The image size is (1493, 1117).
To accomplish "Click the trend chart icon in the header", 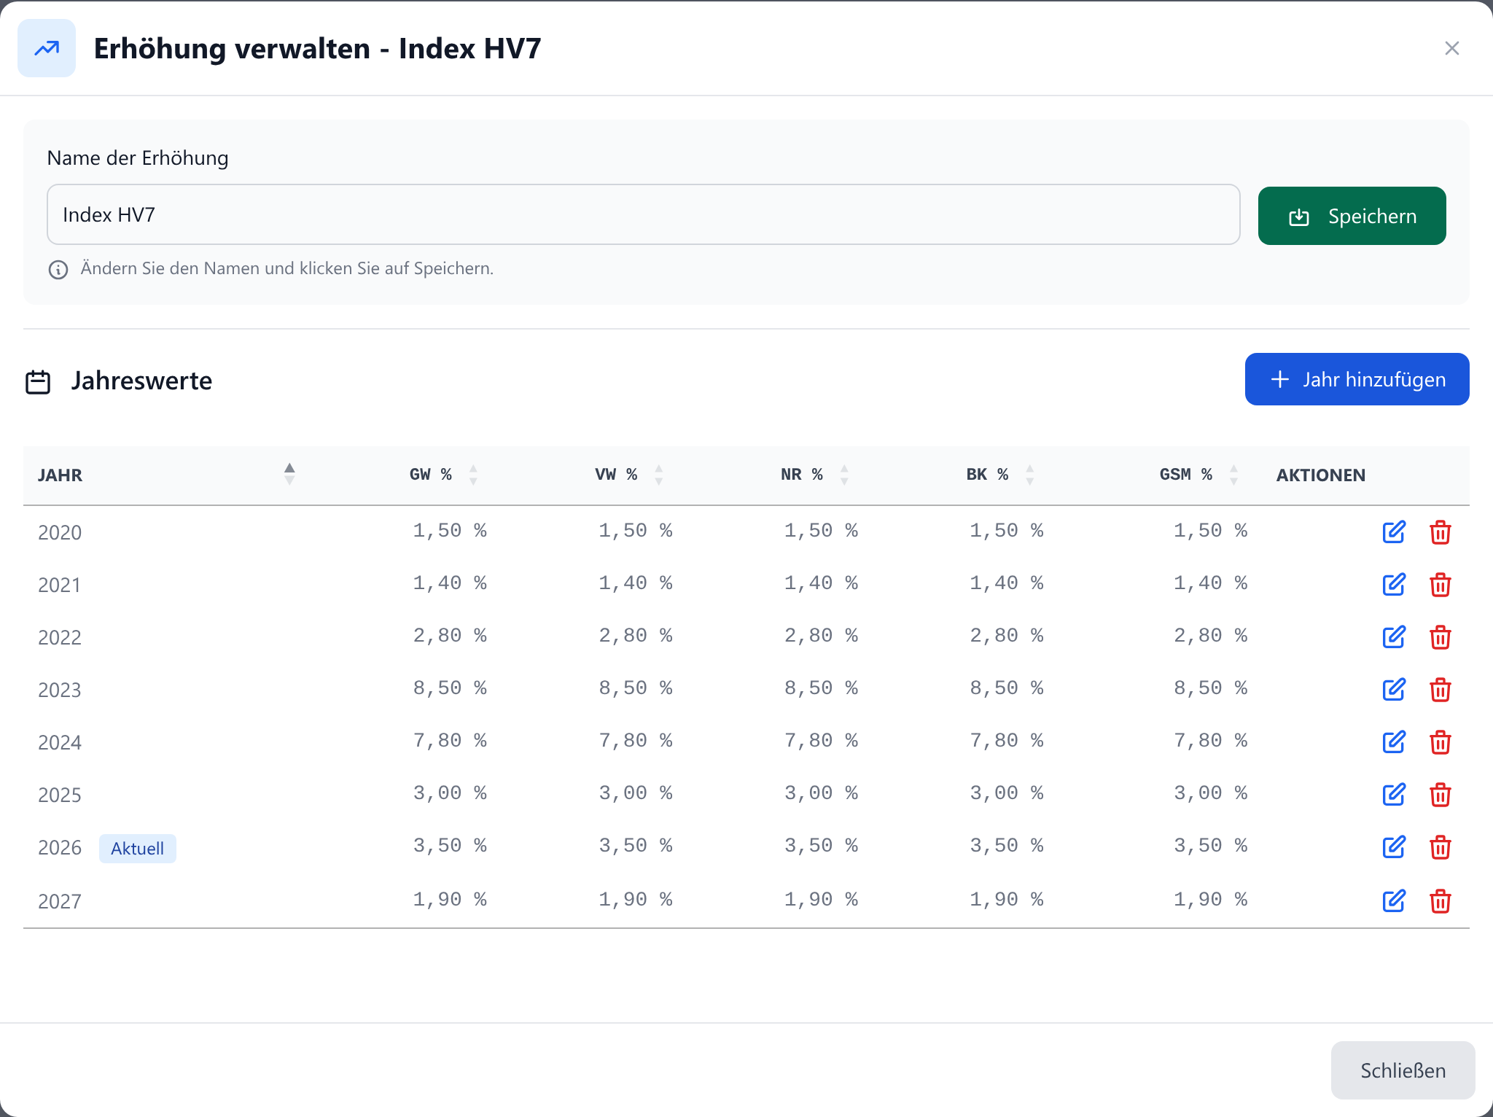I will pos(47,48).
